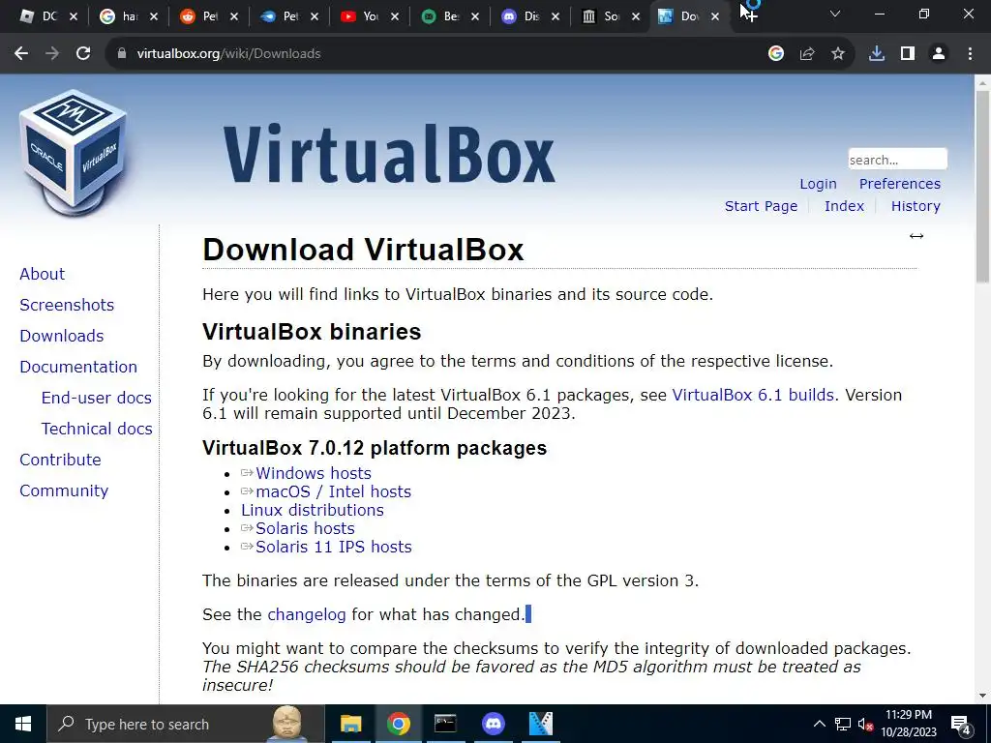Open the notification center icon

(x=961, y=724)
